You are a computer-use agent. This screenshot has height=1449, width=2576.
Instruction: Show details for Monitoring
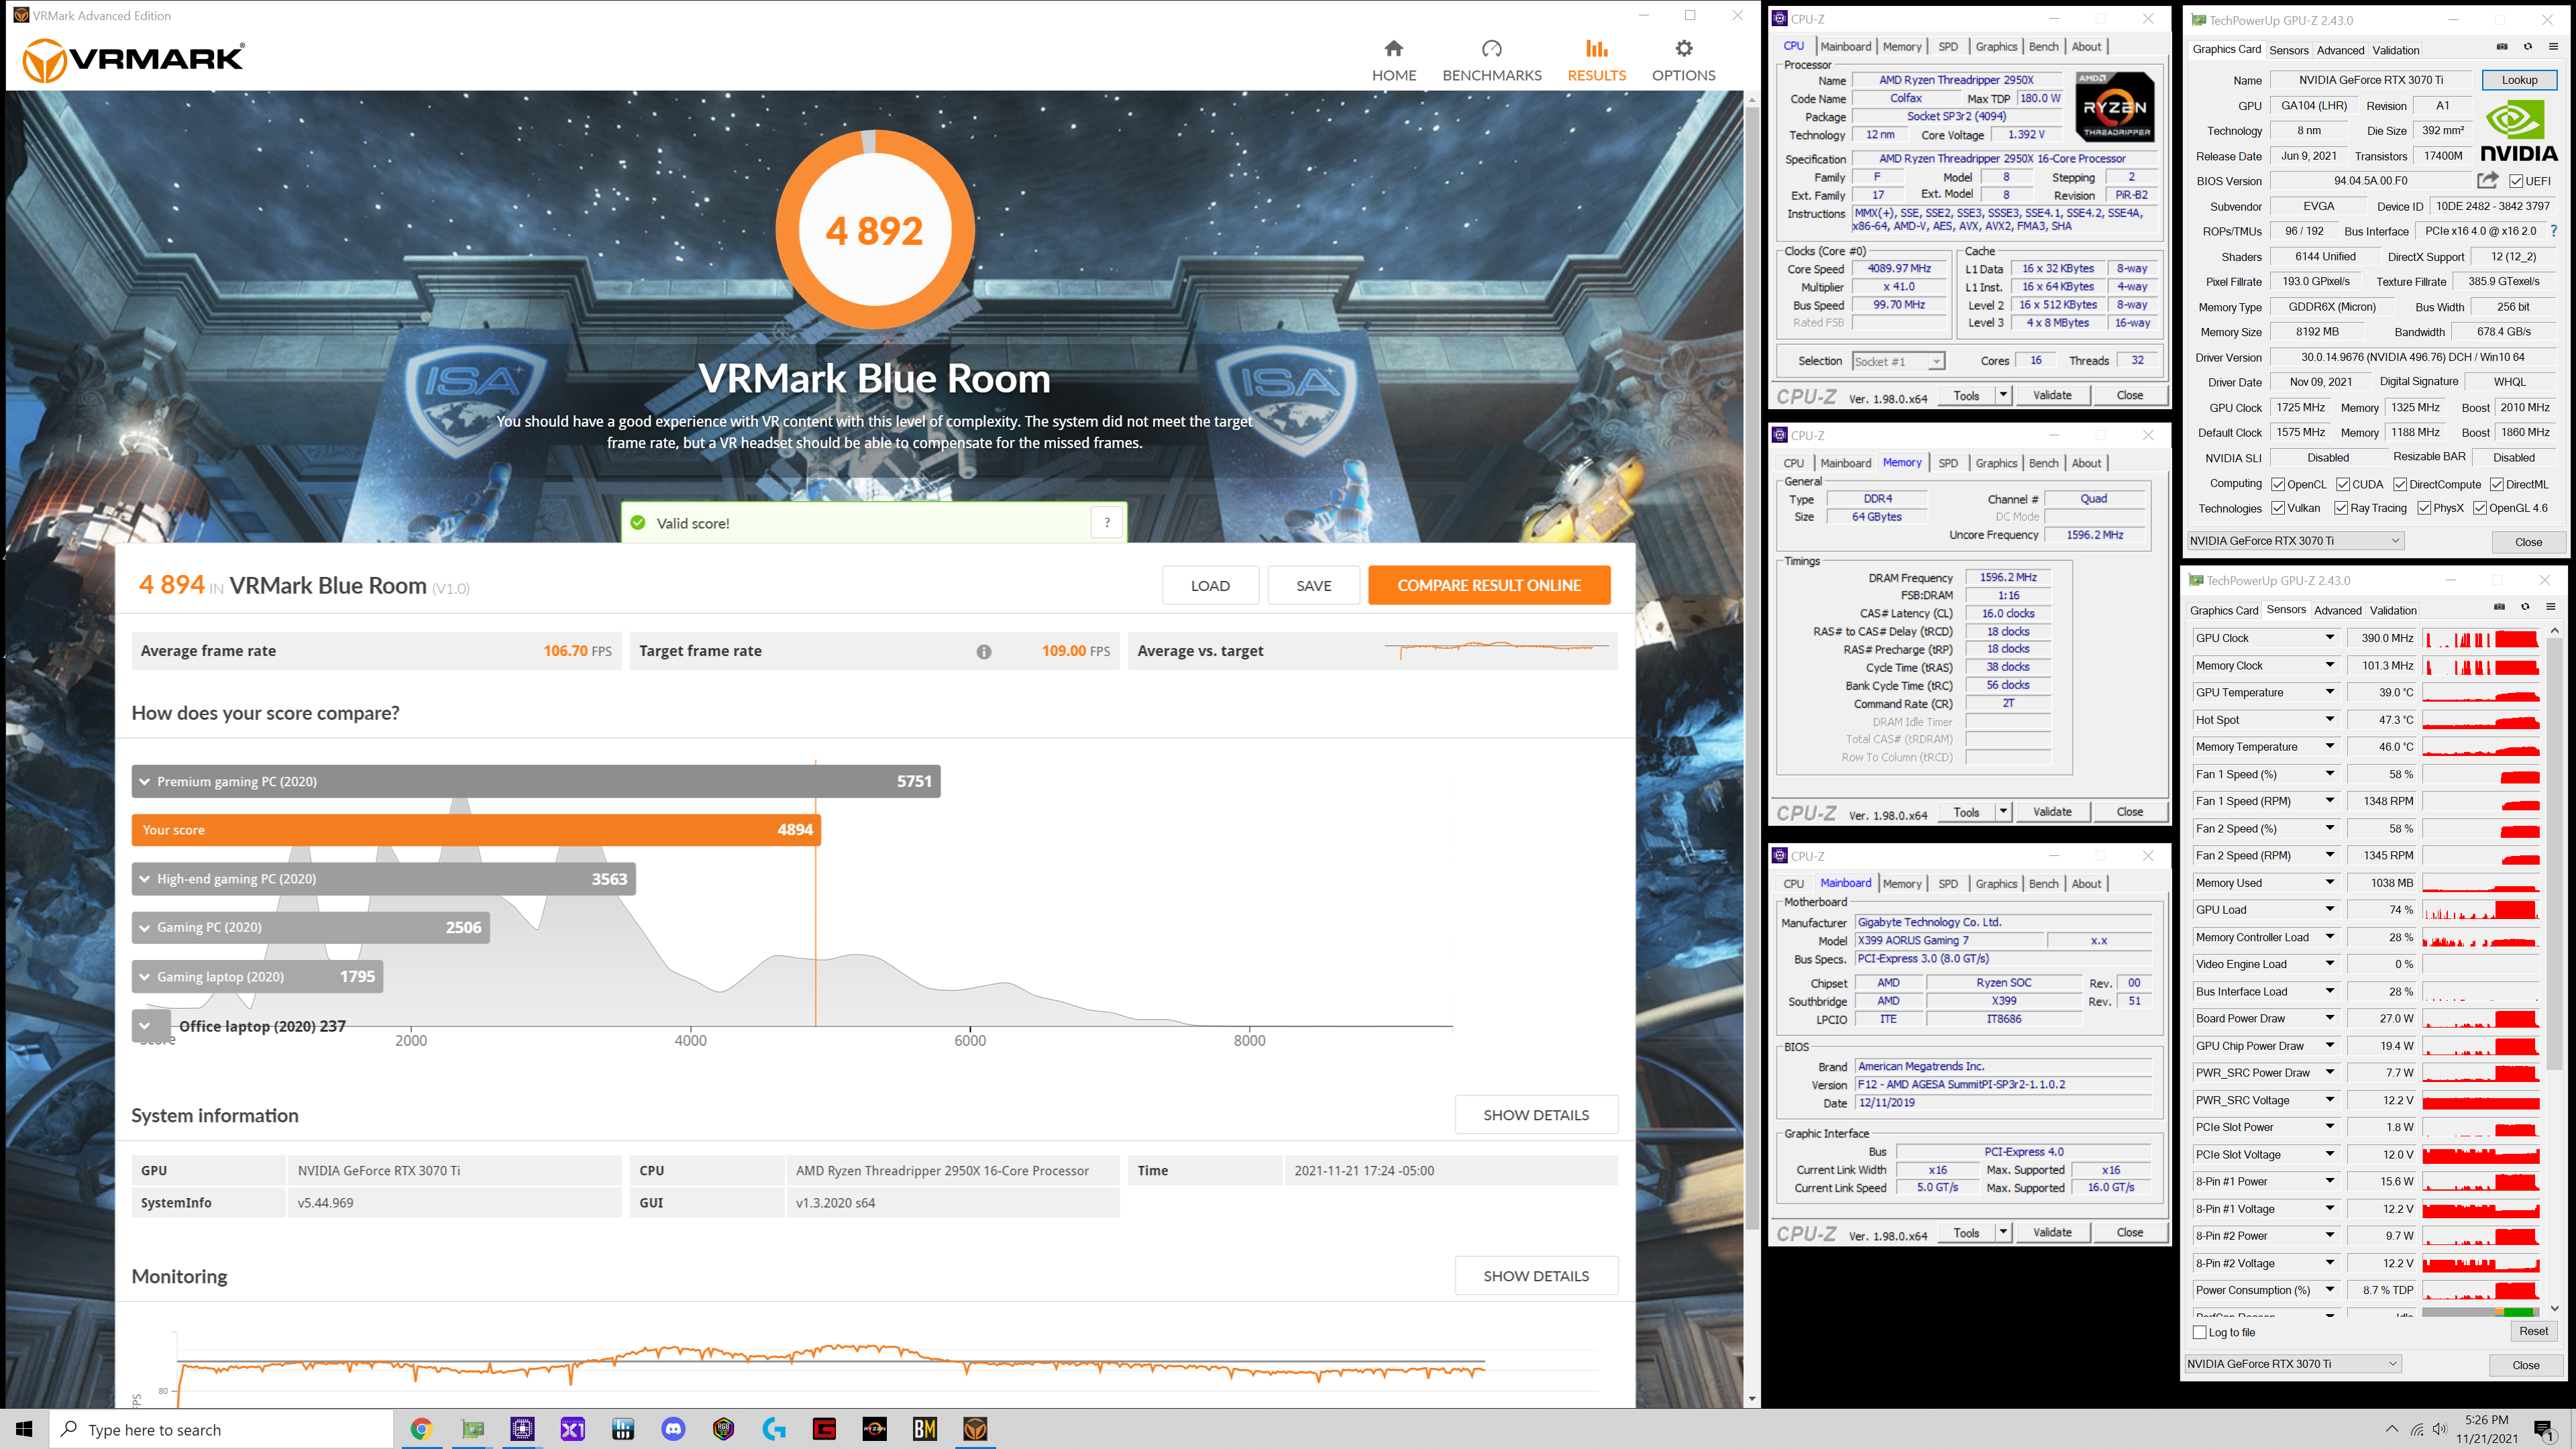point(1536,1276)
